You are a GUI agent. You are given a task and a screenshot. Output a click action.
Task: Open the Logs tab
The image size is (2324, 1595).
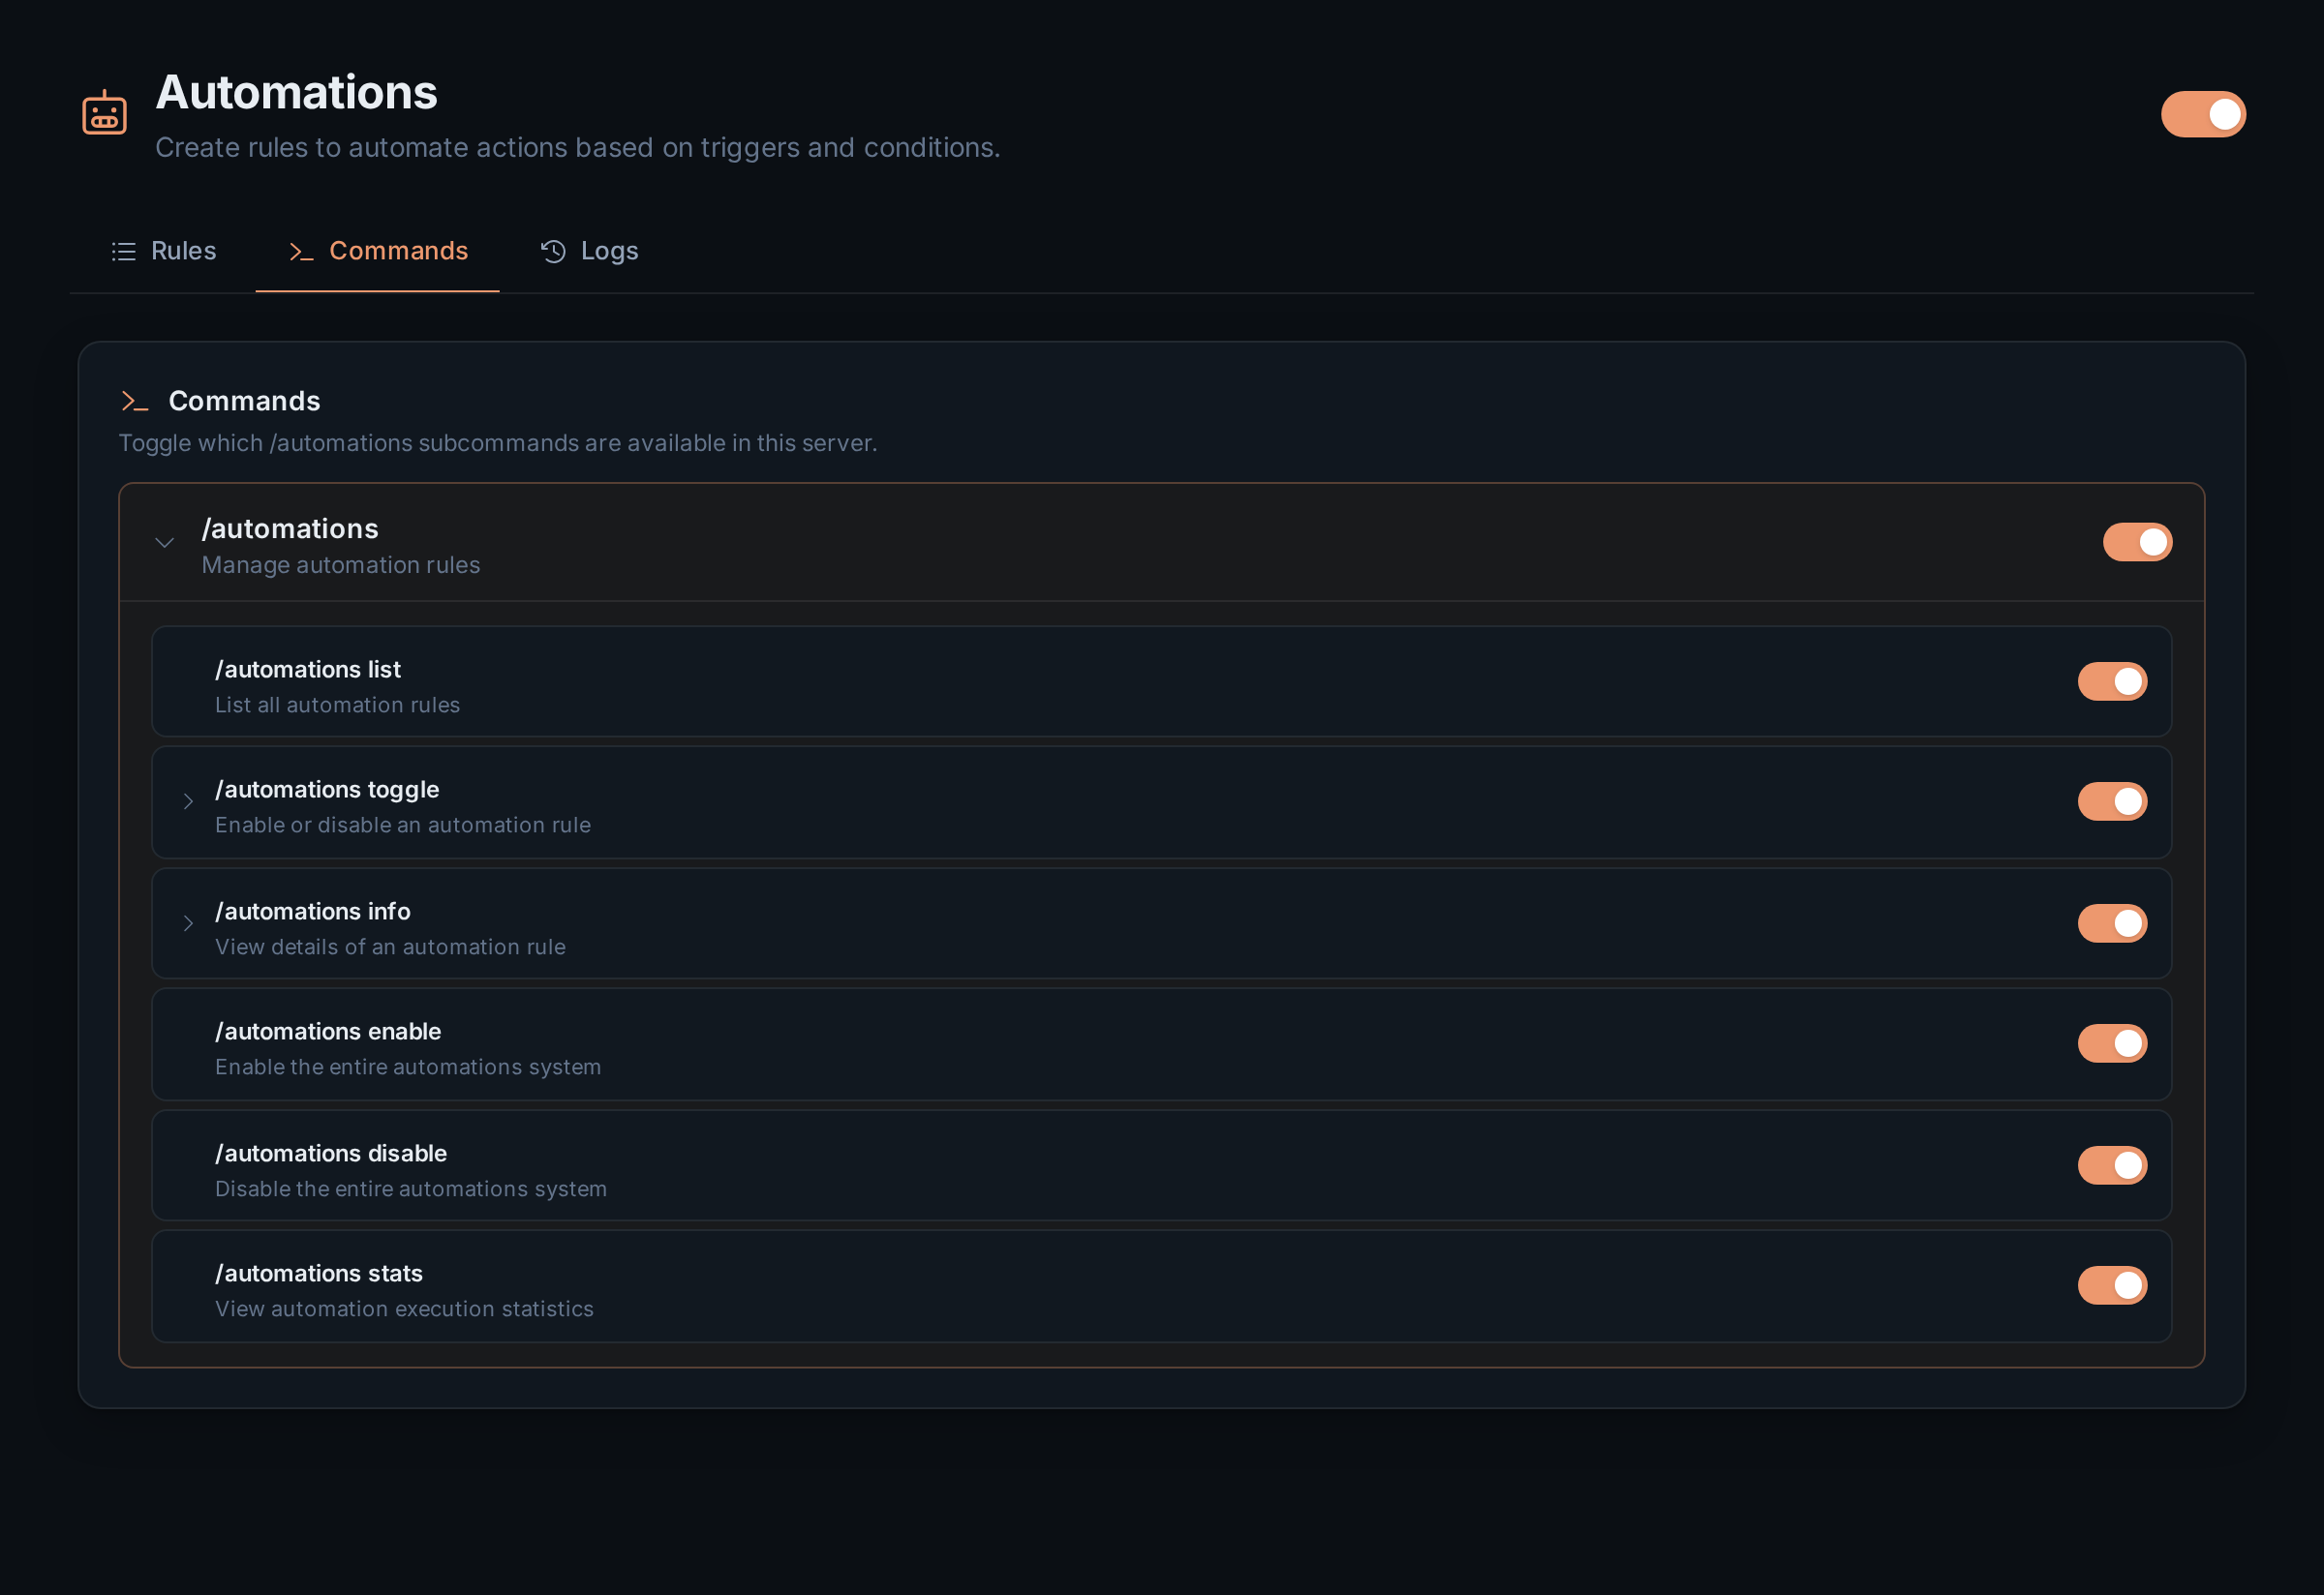pyautogui.click(x=589, y=251)
